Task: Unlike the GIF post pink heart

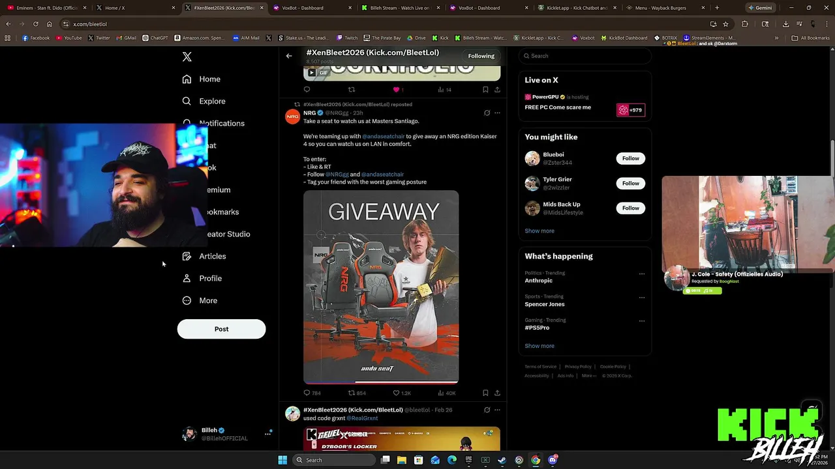Action: pyautogui.click(x=396, y=90)
